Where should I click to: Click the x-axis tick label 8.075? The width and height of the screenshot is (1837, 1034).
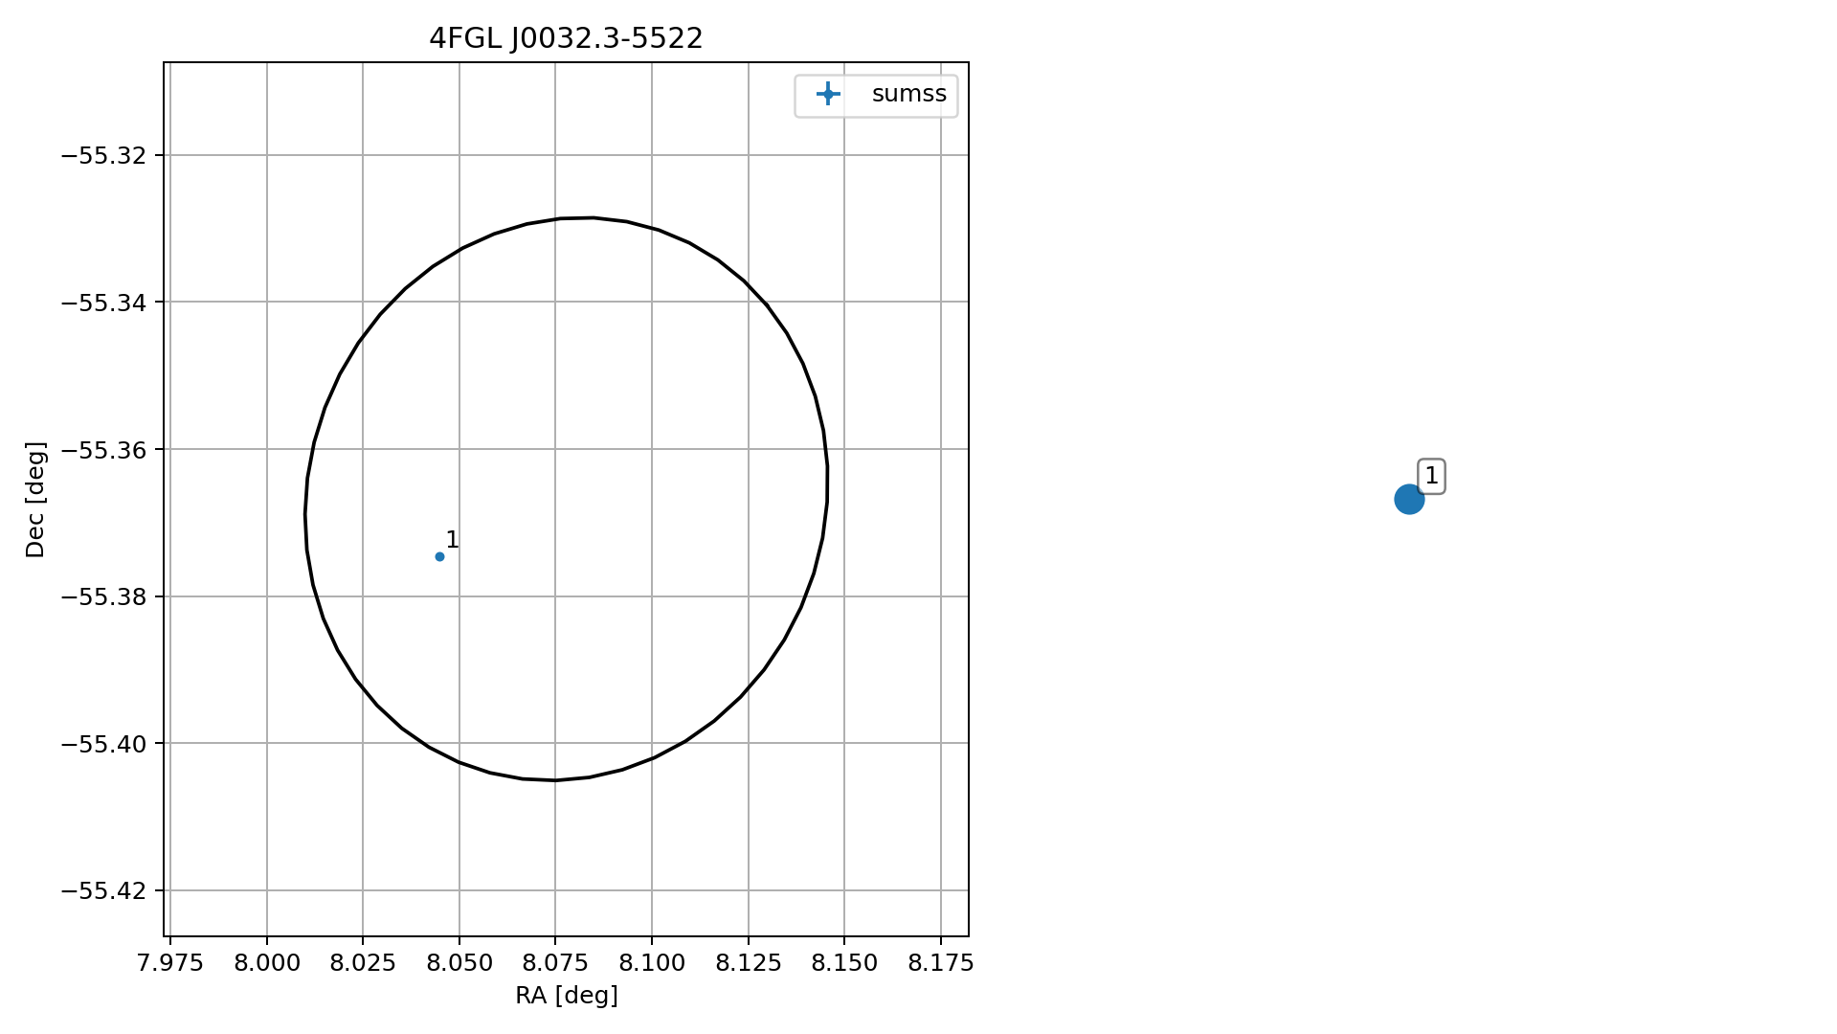(555, 963)
